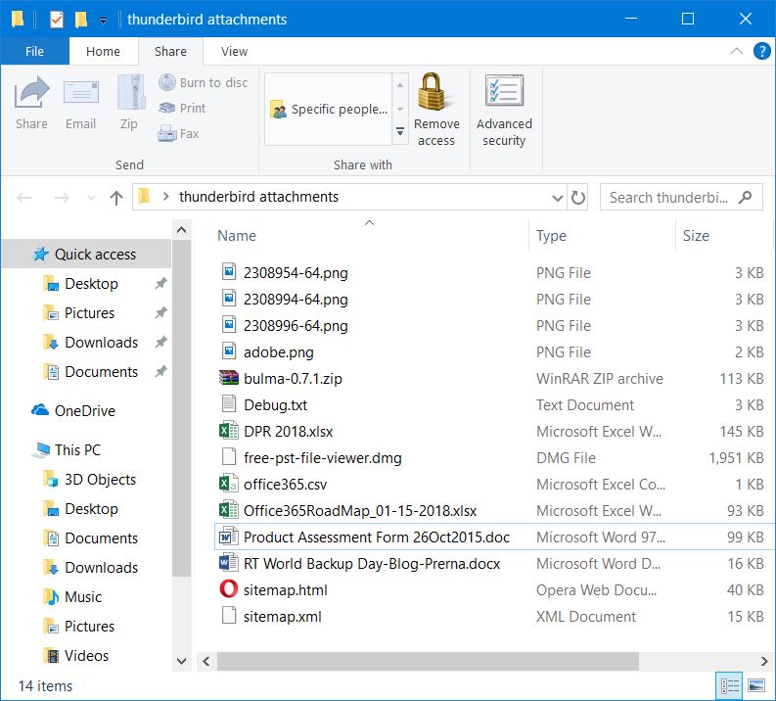Switch to the Share tab

(170, 52)
